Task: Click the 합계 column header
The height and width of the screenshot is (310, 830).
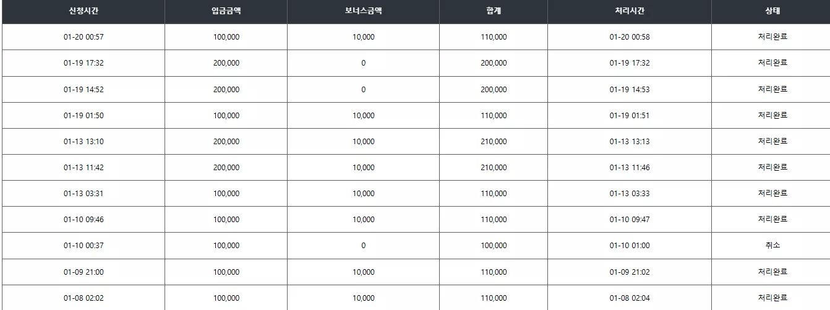Action: [494, 11]
